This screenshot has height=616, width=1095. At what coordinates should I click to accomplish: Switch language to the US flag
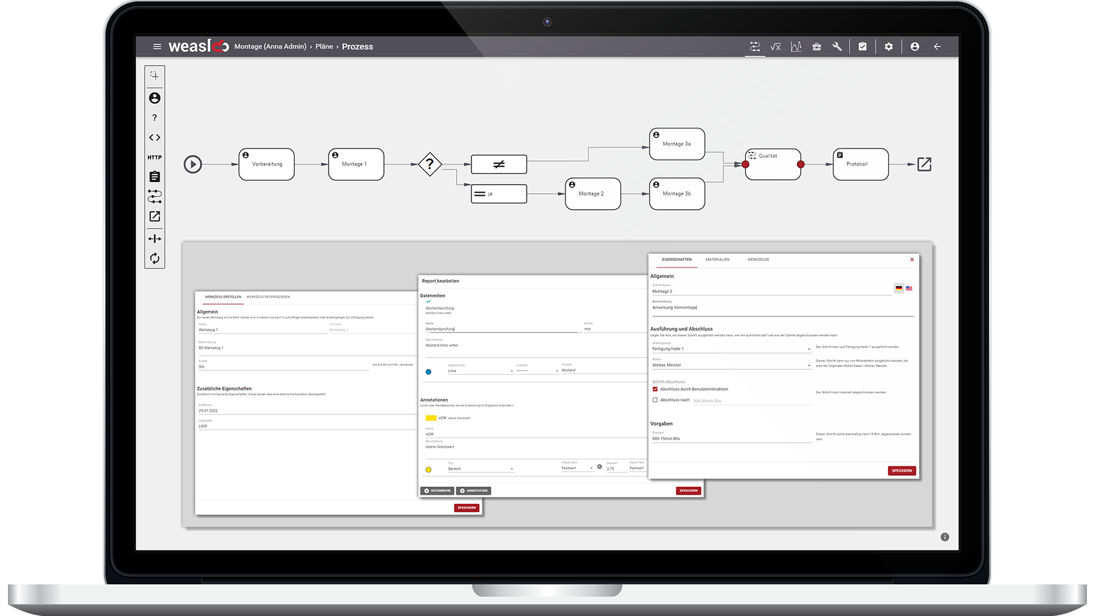[909, 289]
